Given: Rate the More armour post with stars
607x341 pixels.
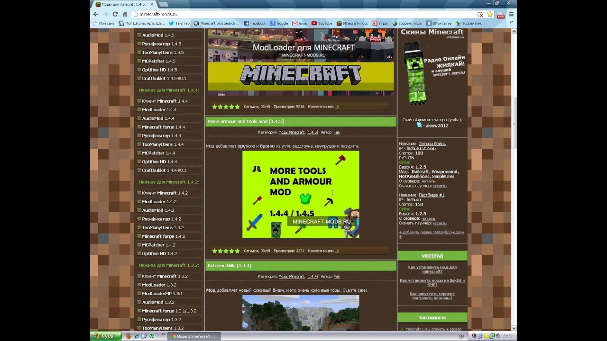Looking at the screenshot, I should click(226, 251).
